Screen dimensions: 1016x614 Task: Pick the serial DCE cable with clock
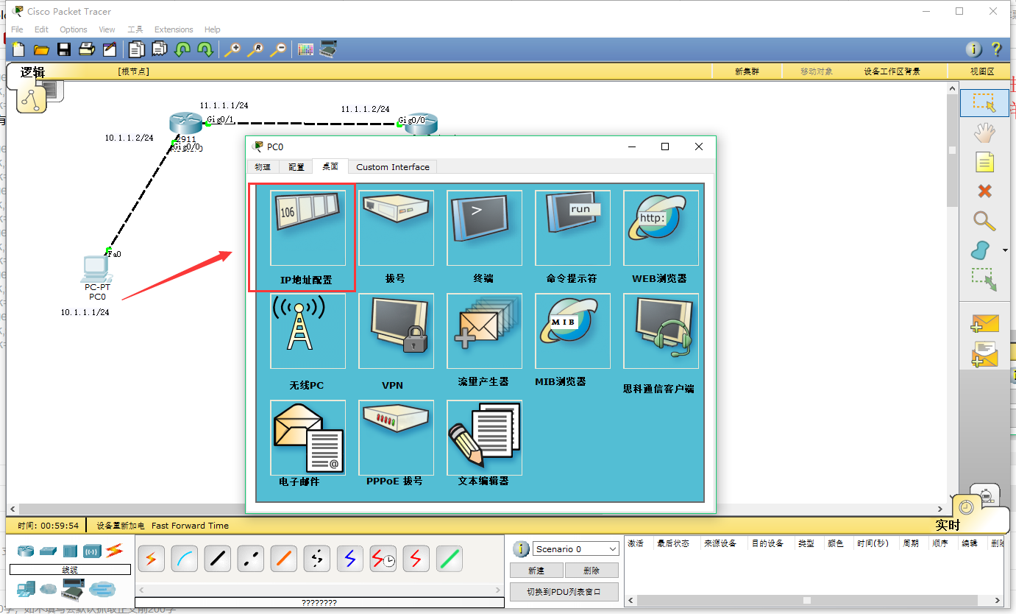click(383, 559)
